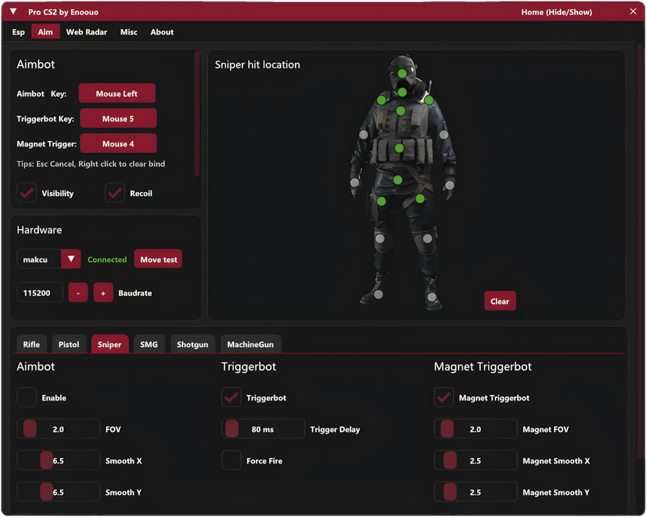Adjust the Aimbot FOV slider
This screenshot has height=517, width=647.
coord(58,429)
